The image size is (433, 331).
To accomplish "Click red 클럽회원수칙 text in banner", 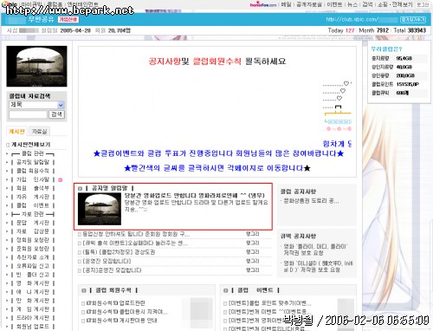I will tap(216, 62).
